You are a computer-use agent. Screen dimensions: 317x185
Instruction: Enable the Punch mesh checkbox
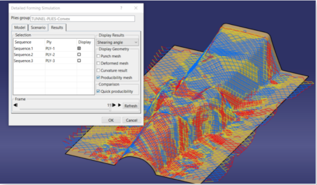coord(98,56)
